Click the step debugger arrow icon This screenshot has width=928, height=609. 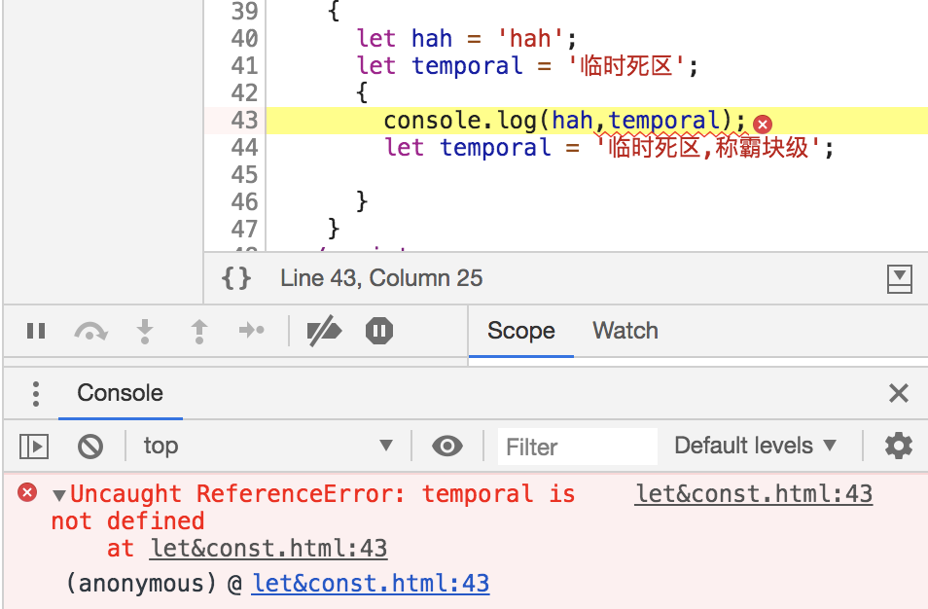pyautogui.click(x=252, y=331)
